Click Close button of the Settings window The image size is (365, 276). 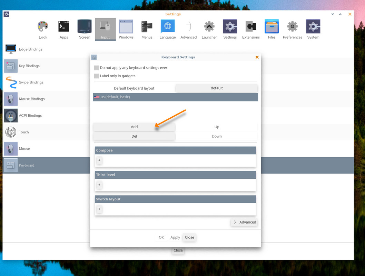click(x=178, y=250)
